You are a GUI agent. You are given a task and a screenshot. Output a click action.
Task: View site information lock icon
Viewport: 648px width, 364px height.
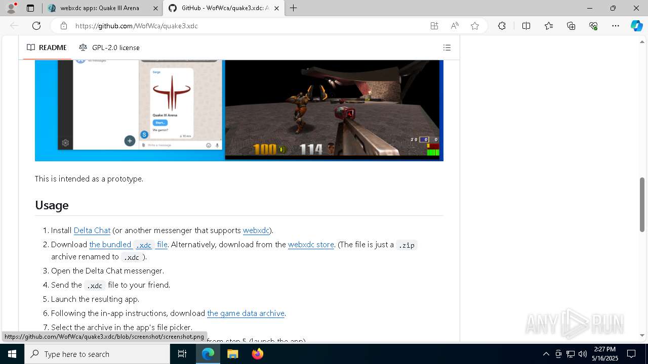click(63, 26)
